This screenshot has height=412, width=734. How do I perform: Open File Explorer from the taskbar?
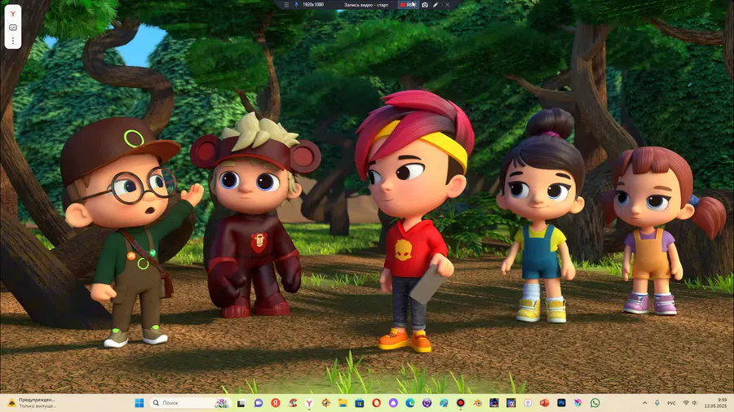tap(343, 403)
